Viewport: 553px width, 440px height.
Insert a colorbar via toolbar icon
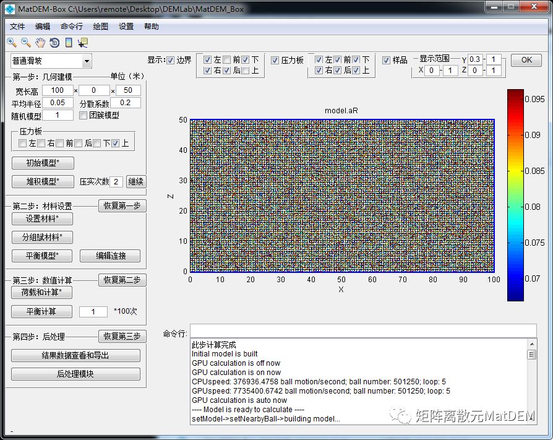point(69,43)
